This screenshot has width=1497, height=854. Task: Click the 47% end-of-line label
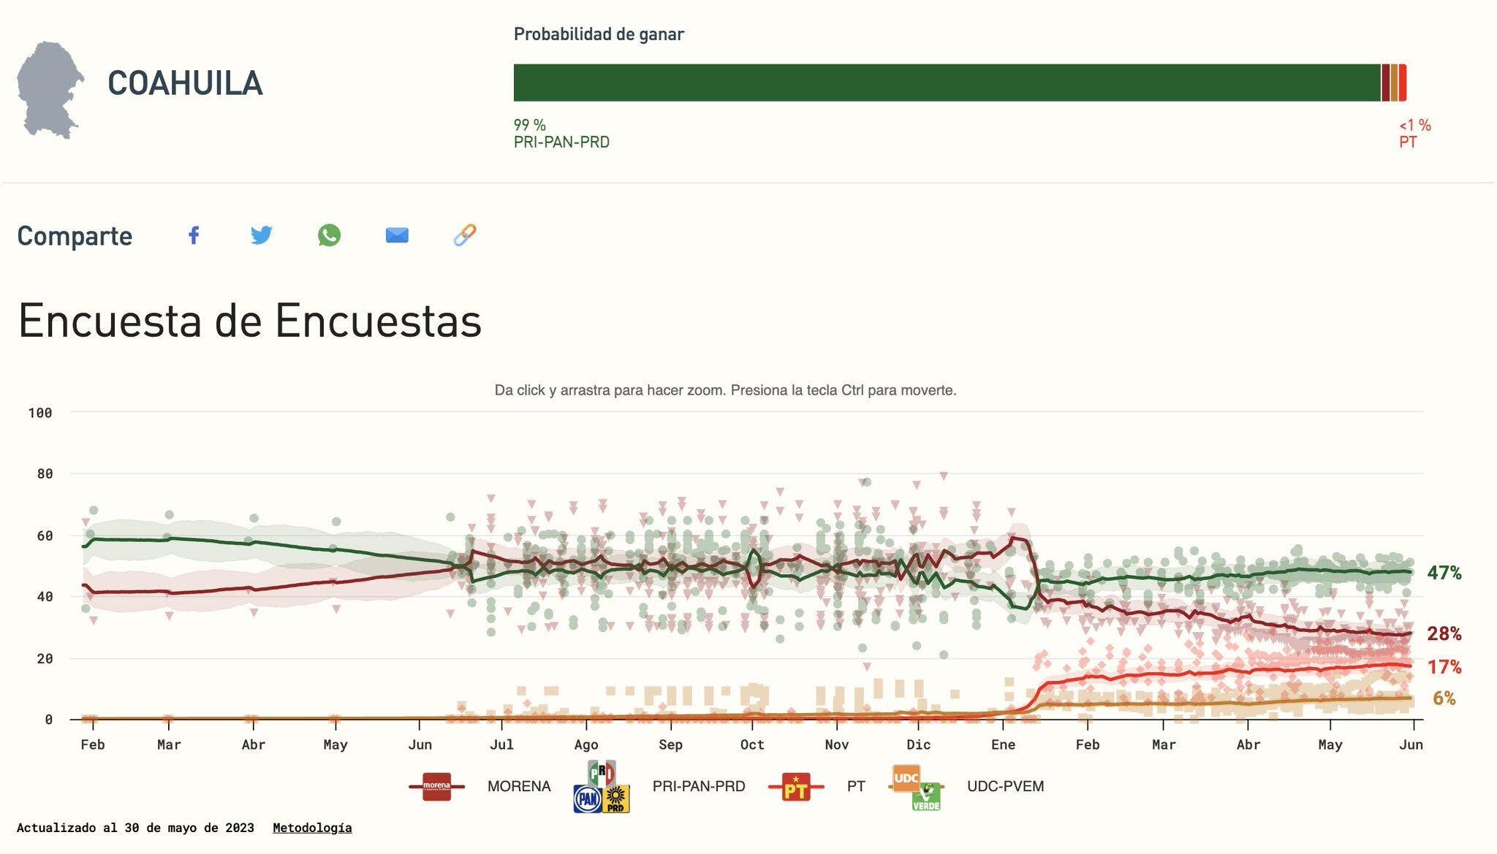coord(1444,573)
